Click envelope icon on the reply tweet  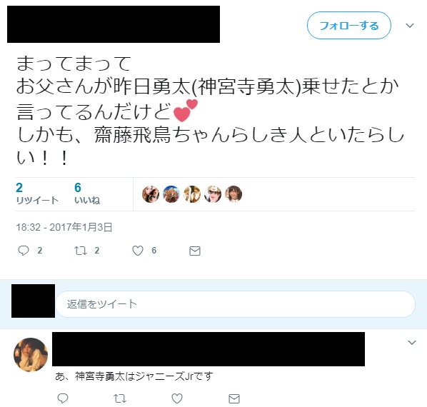[x=234, y=398]
